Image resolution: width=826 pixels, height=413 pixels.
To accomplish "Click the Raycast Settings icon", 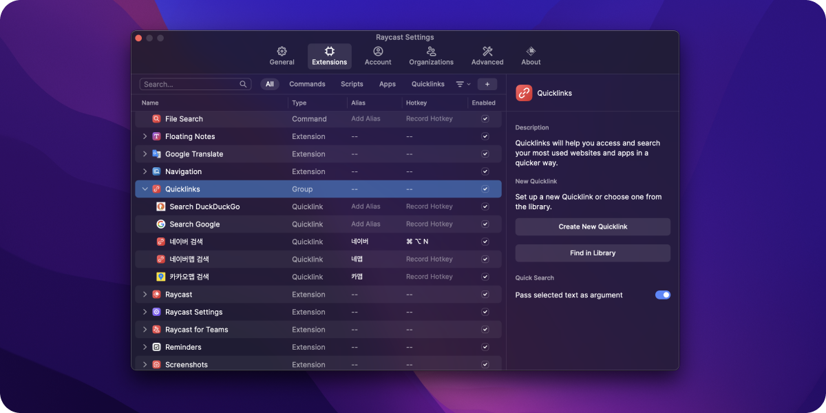I will 156,312.
